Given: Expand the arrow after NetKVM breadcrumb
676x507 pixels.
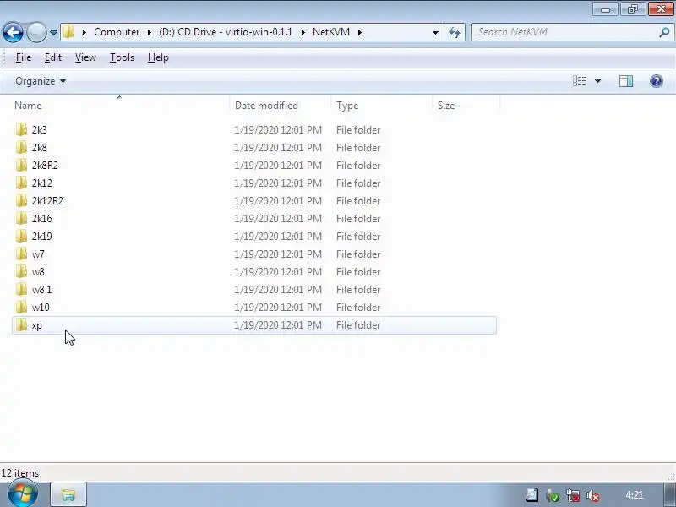Looking at the screenshot, I should 360,32.
